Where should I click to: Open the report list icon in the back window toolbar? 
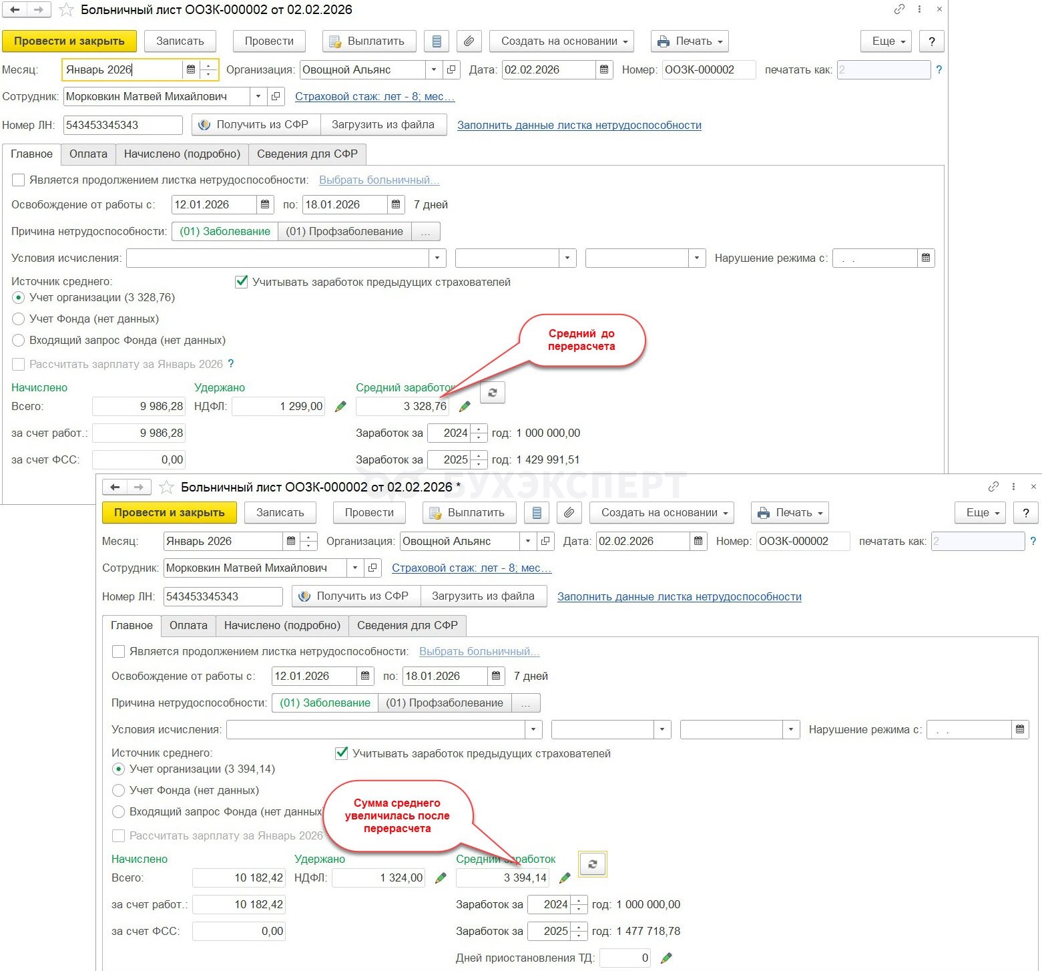pos(437,41)
